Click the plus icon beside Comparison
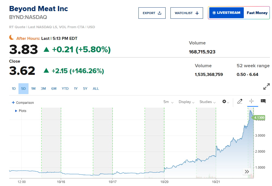The image size is (272, 186). tap(13, 103)
